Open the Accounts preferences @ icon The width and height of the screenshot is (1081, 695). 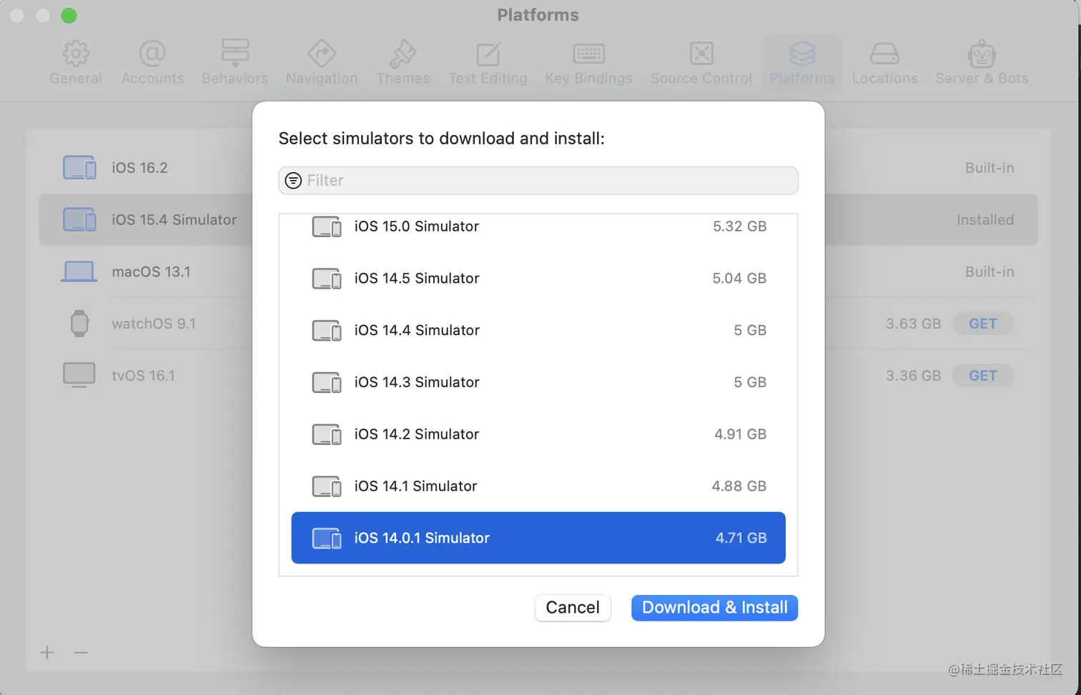(152, 54)
